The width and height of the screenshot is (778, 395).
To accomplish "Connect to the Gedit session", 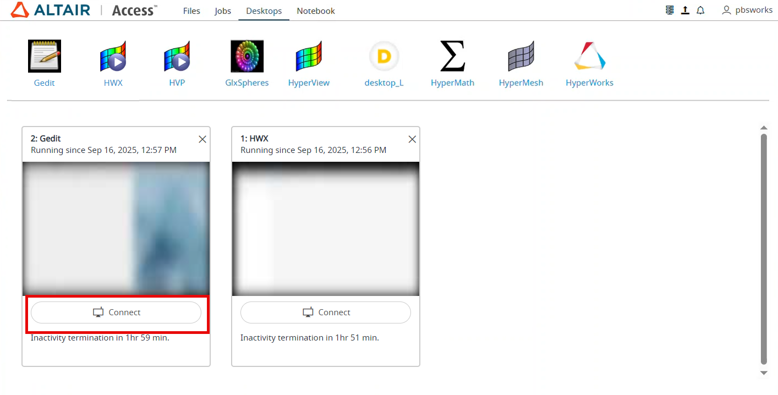I will click(x=116, y=312).
